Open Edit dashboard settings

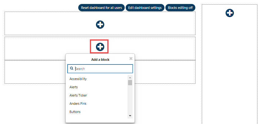pos(145,8)
